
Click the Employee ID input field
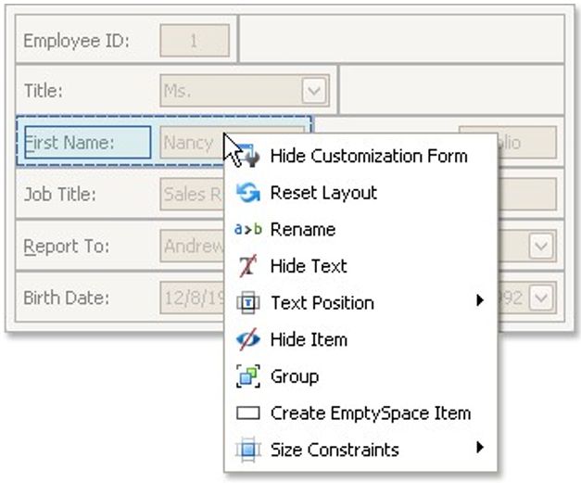point(195,41)
